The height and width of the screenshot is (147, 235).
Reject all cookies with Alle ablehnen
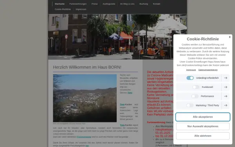coord(203,136)
